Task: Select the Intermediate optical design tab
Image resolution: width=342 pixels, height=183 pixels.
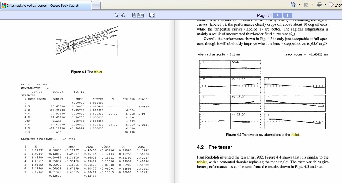Action: 43,6
